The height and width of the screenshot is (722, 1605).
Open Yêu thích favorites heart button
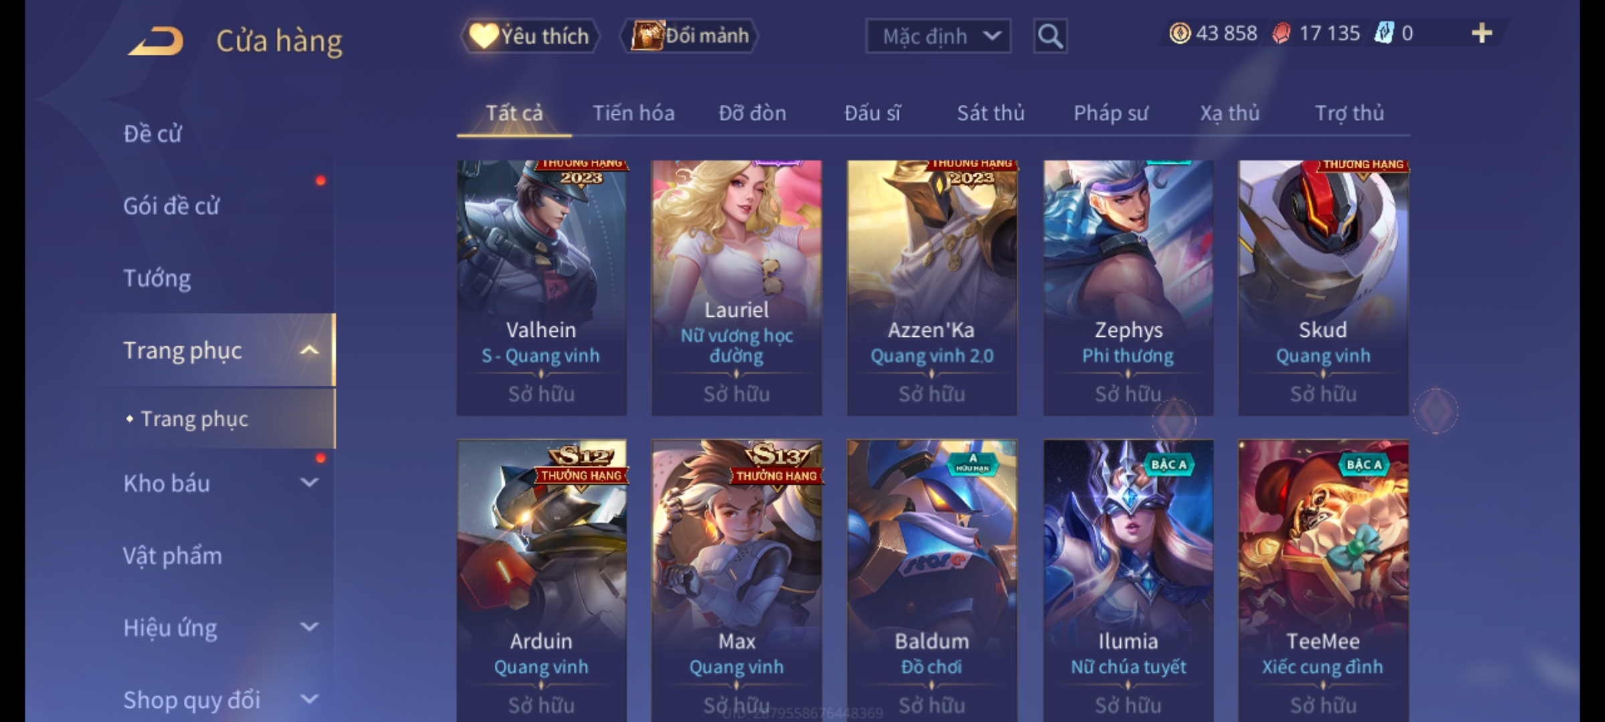point(530,36)
